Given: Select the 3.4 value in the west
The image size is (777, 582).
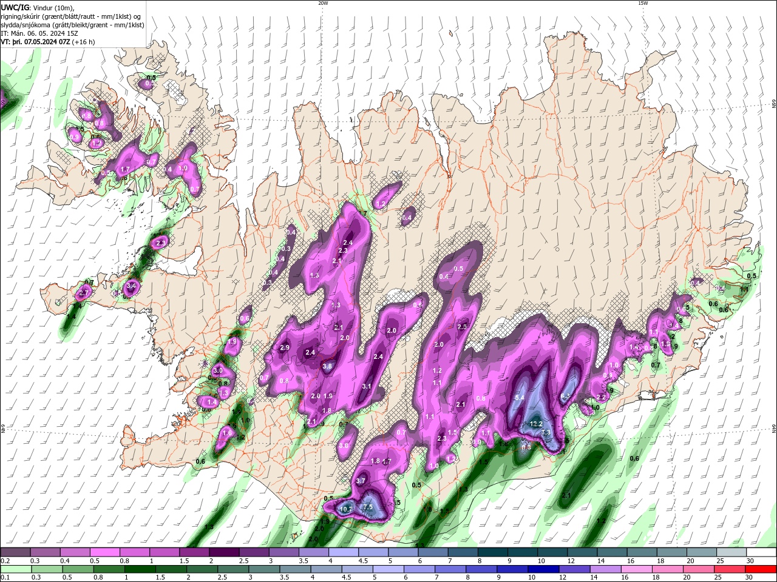Looking at the screenshot, I should tap(132, 285).
